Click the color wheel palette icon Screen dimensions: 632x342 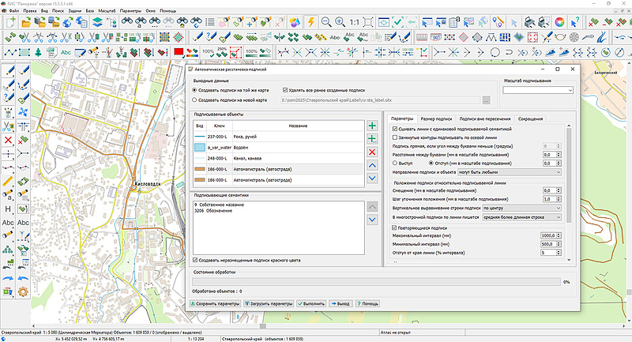pos(559,23)
